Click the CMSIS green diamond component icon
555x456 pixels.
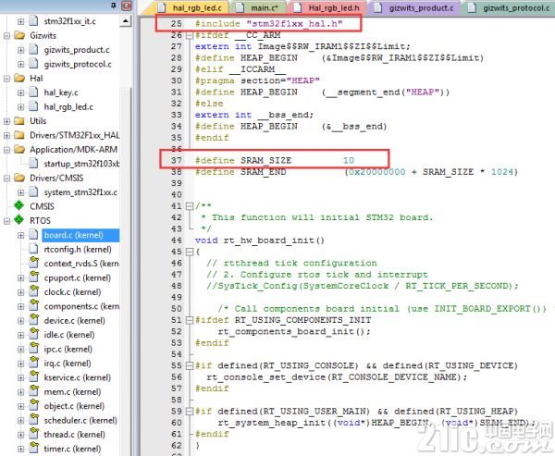[18, 205]
